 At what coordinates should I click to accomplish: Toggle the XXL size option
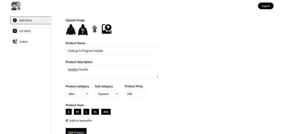pos(106,112)
